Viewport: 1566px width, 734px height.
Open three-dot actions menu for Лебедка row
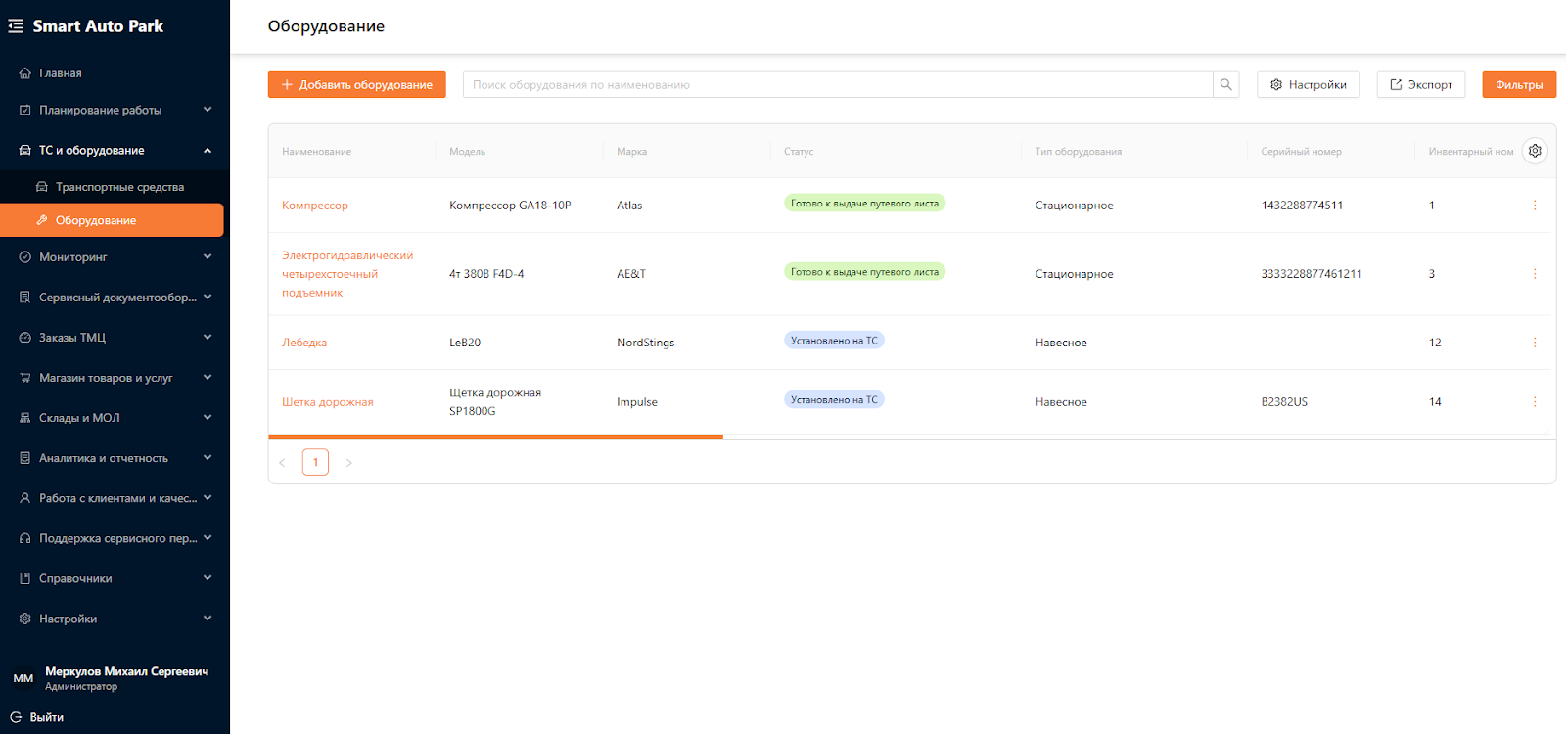pos(1534,343)
